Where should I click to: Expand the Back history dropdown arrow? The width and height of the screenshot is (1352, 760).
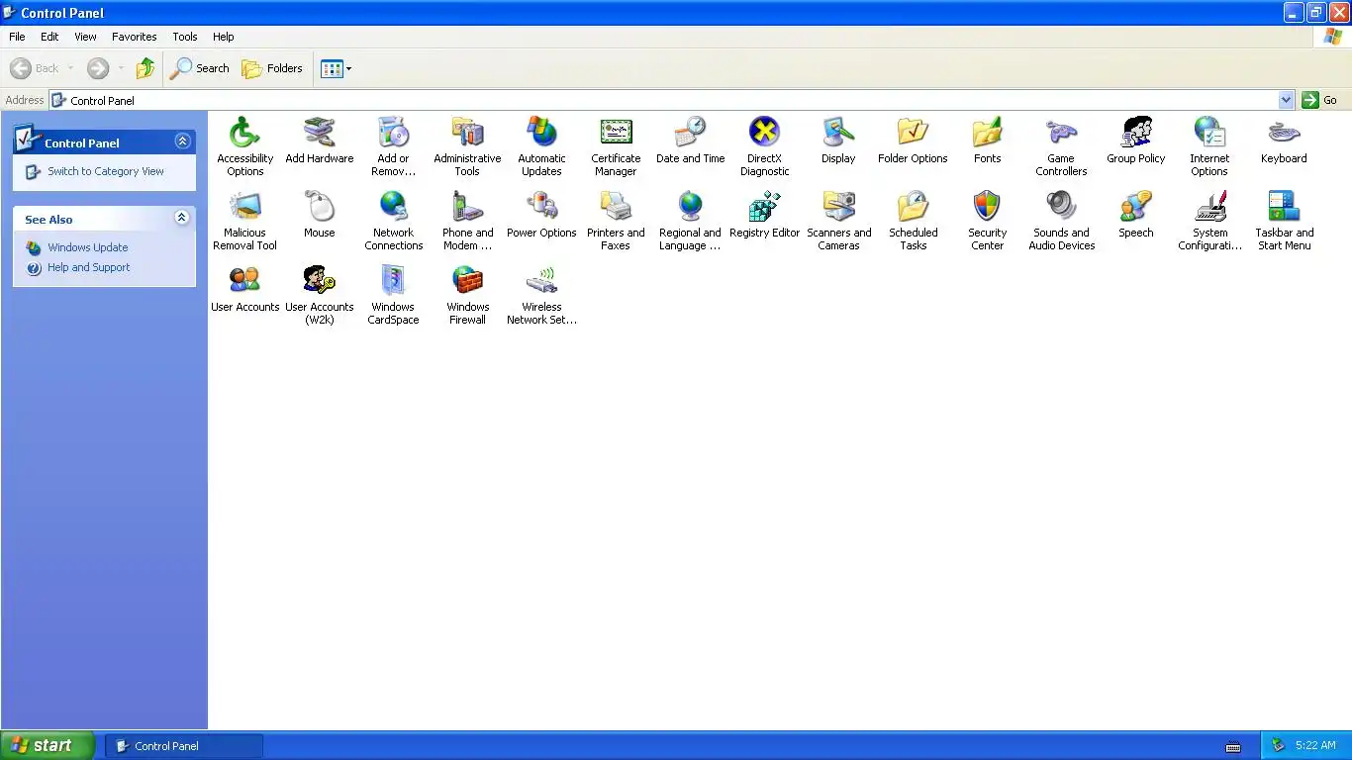[70, 68]
